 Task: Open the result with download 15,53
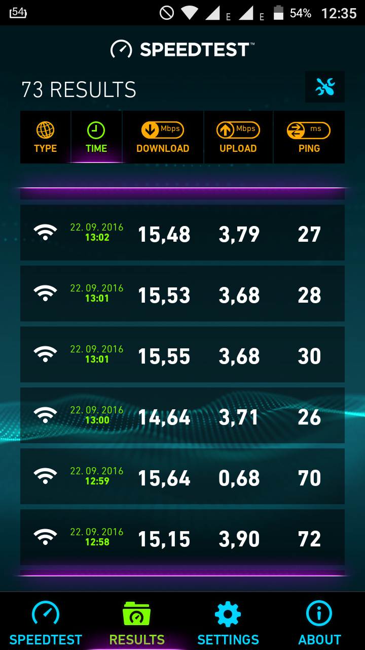(182, 294)
